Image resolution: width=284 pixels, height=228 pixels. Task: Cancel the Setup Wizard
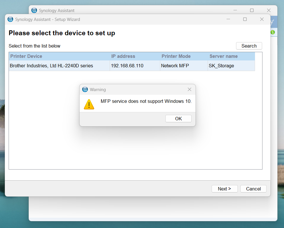[253, 189]
